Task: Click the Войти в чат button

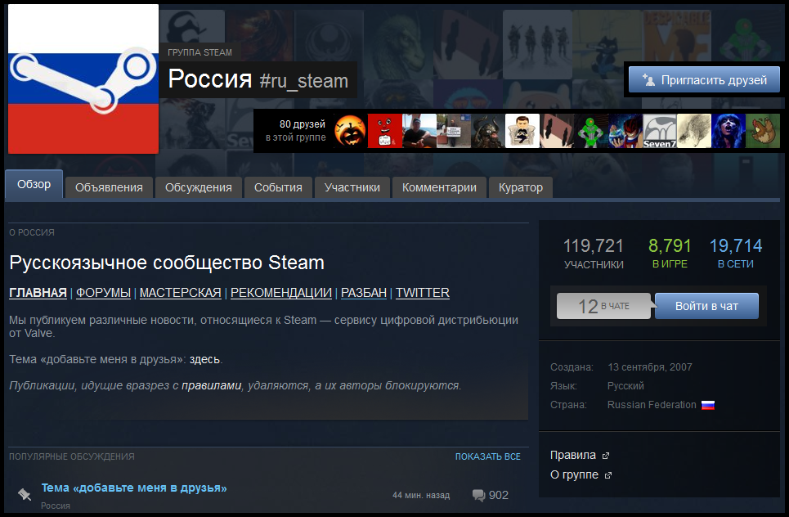Action: [x=706, y=306]
